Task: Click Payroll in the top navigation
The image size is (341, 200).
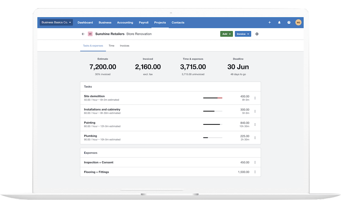Action: [x=143, y=22]
